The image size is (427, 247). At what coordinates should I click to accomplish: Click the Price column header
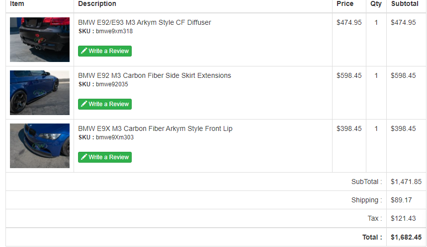[345, 3]
